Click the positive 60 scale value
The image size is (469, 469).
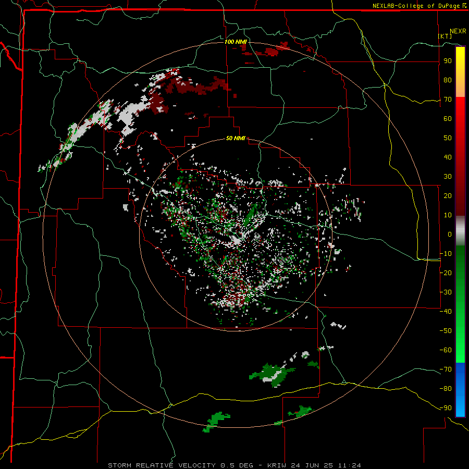coord(448,119)
